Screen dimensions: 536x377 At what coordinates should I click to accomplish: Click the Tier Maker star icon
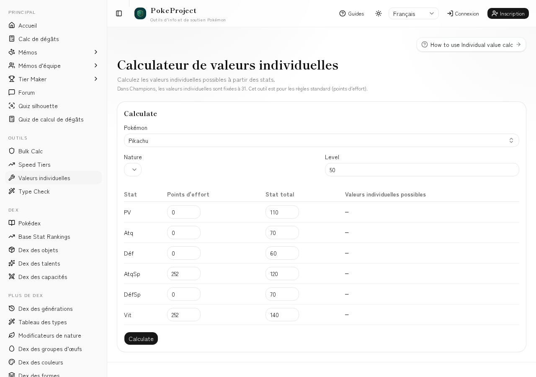coord(12,79)
